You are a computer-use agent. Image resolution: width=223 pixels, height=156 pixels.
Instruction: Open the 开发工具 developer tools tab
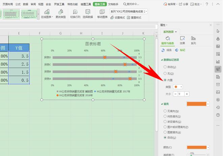59,4
